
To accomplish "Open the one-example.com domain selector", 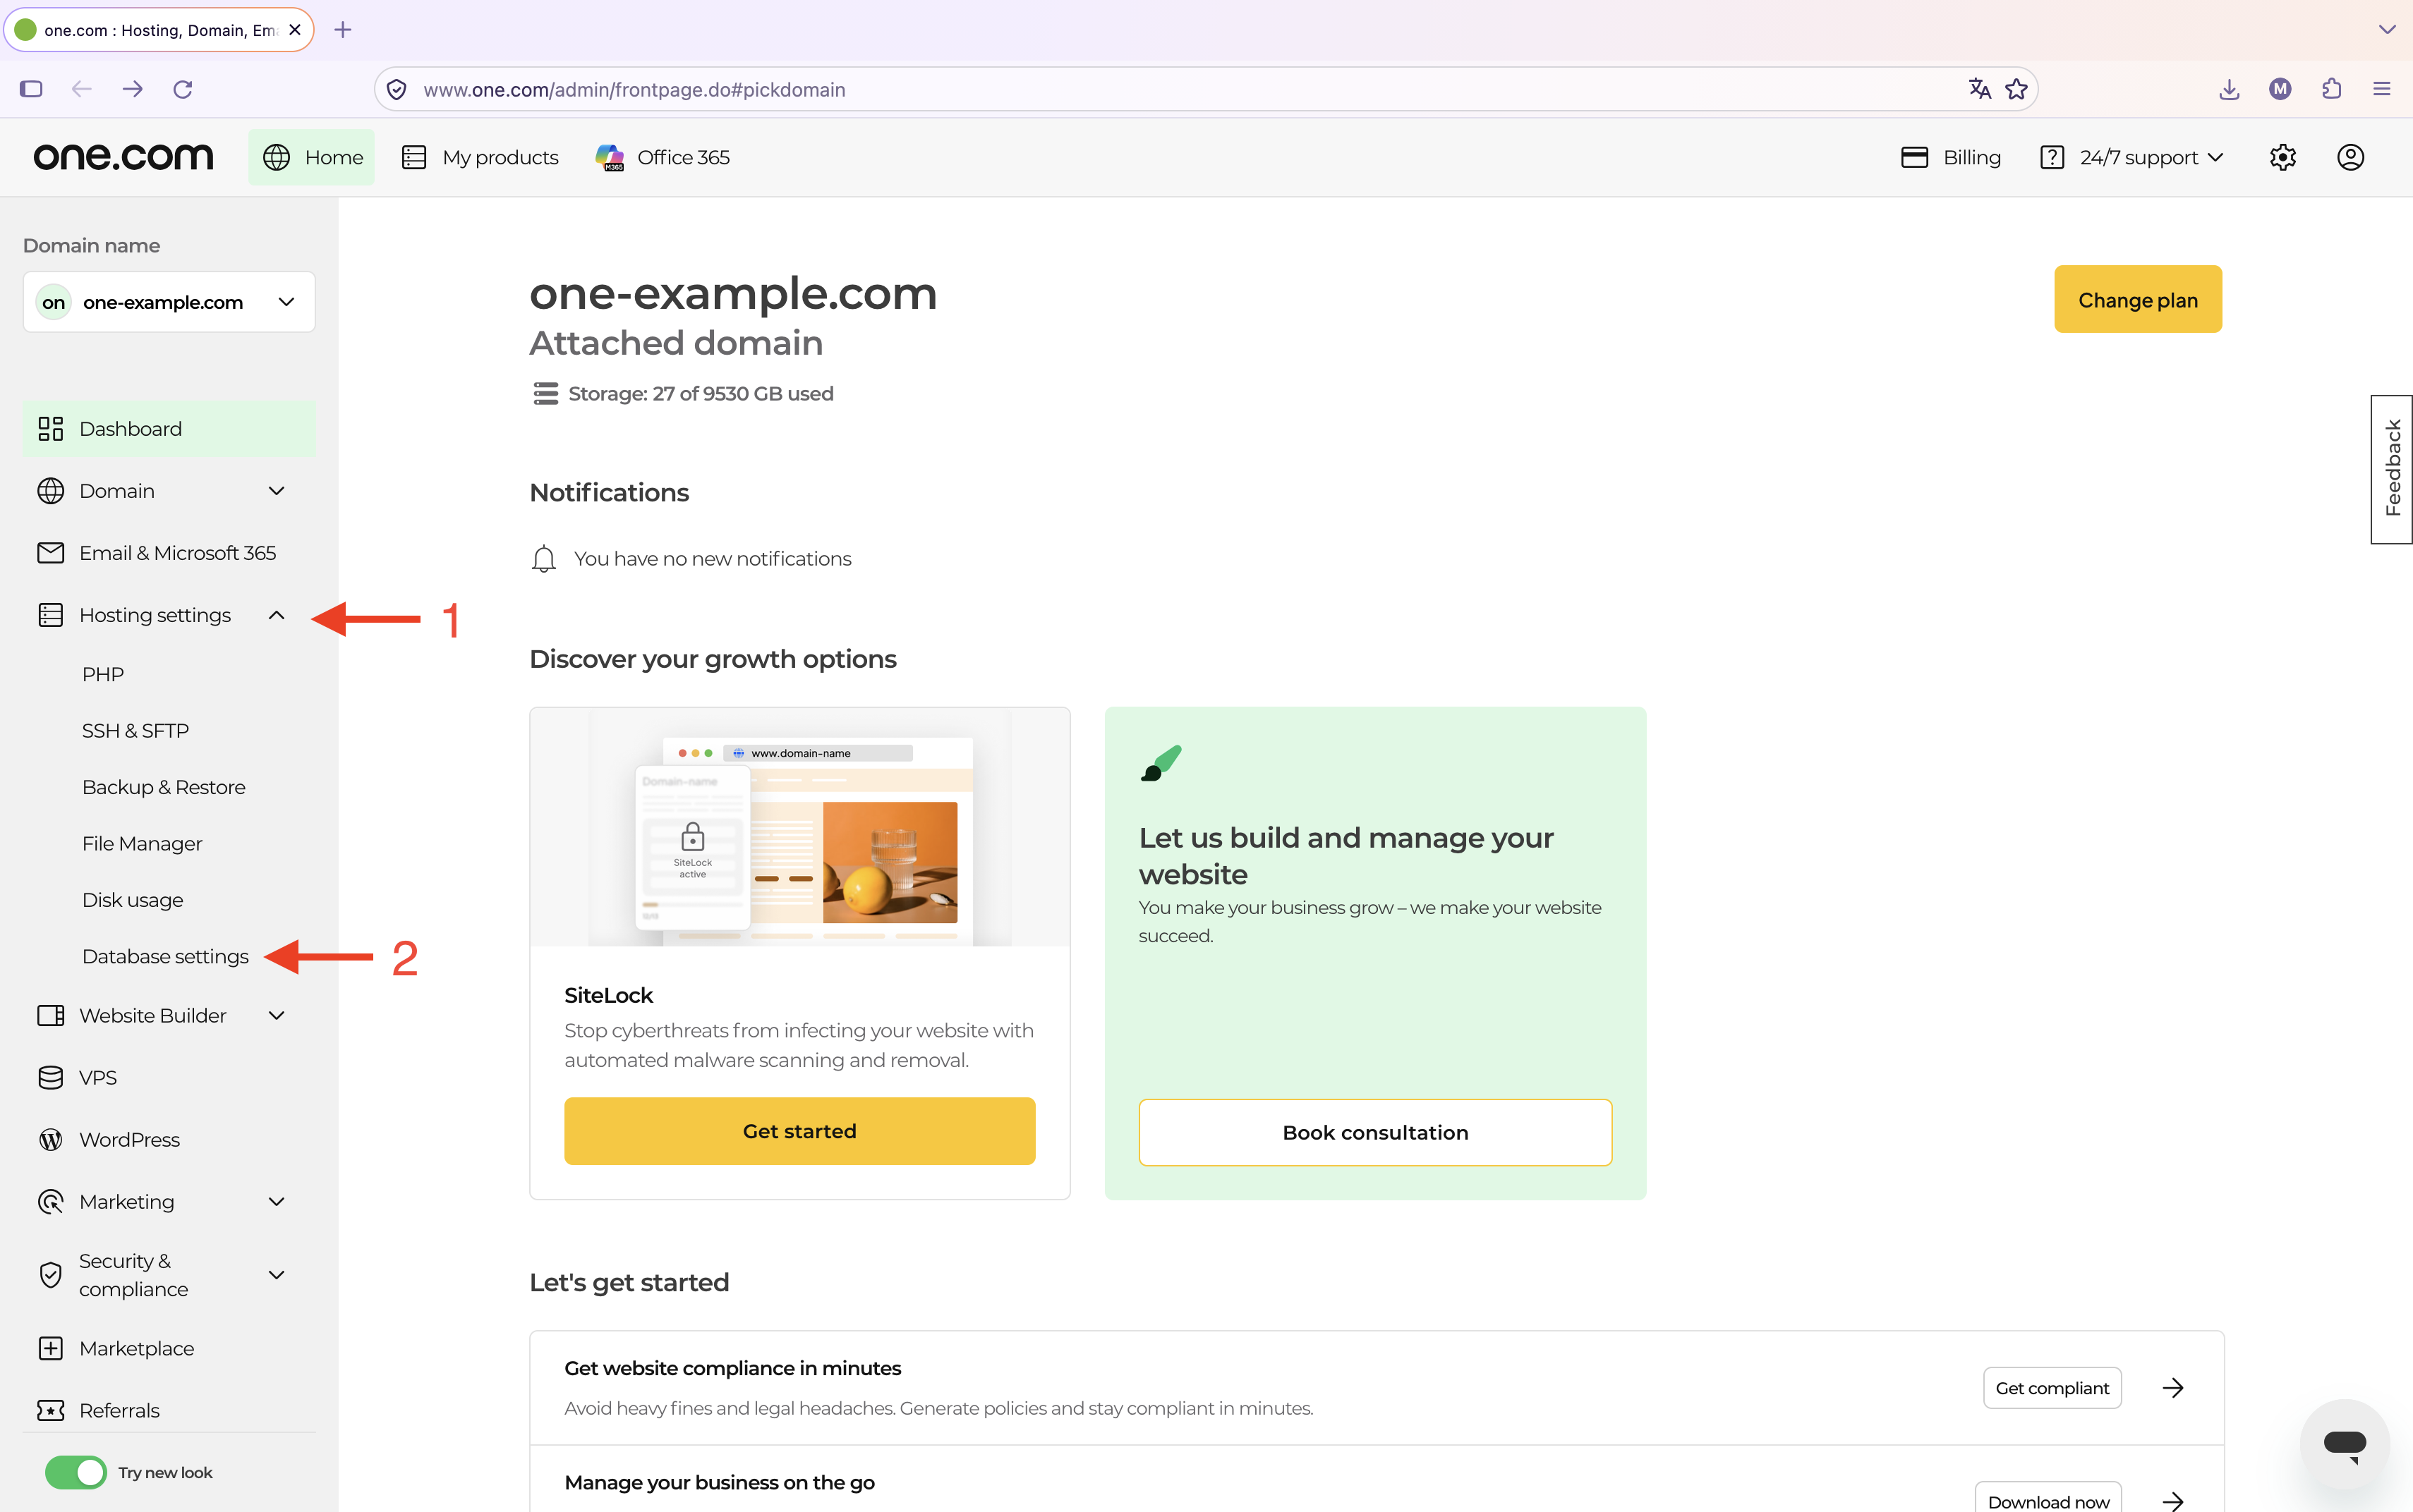I will [169, 302].
